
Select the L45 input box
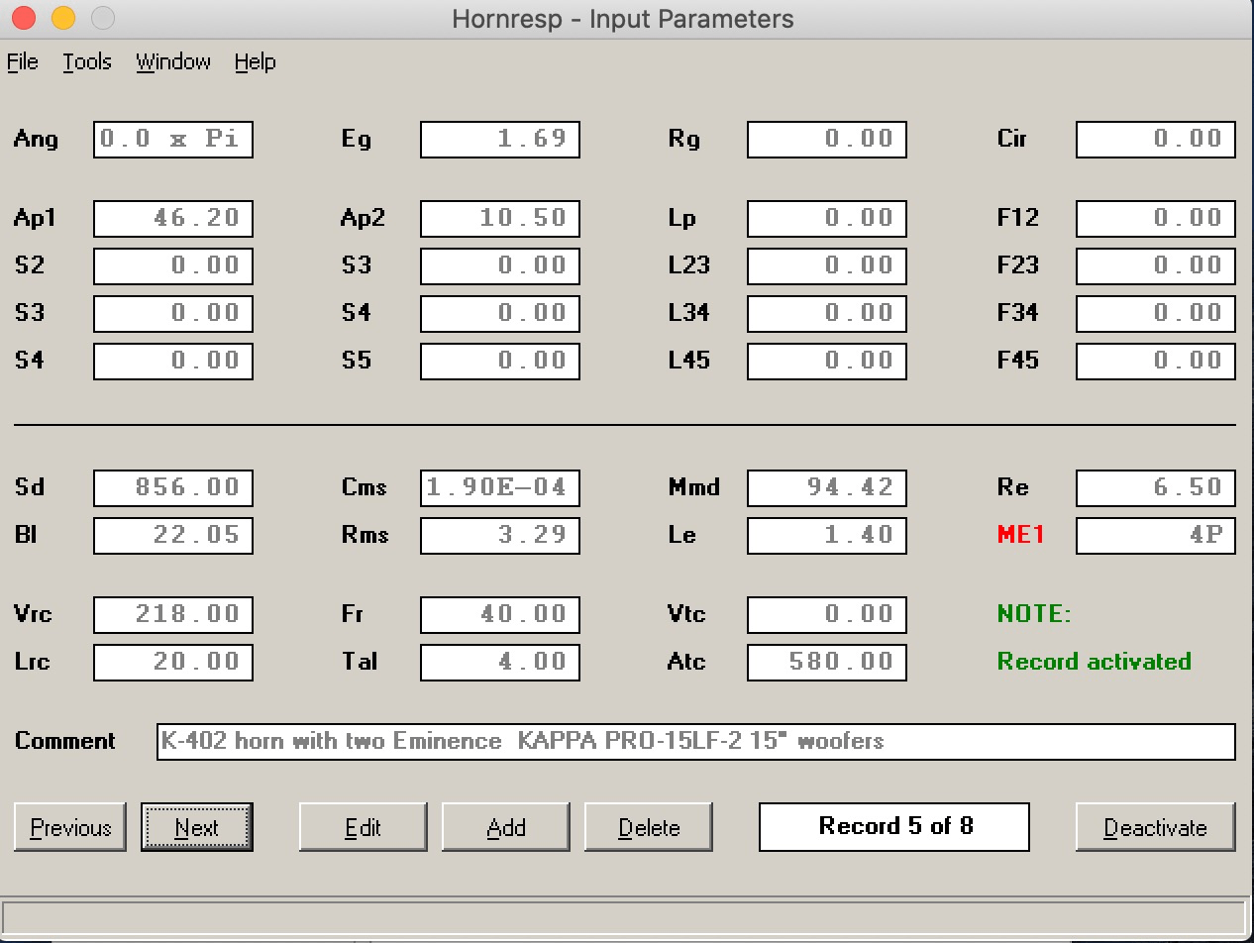click(827, 362)
